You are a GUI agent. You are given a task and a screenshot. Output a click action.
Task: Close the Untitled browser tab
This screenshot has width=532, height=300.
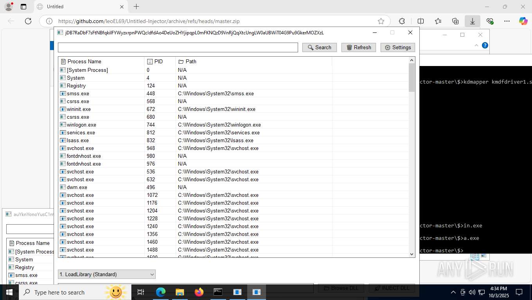point(122,7)
